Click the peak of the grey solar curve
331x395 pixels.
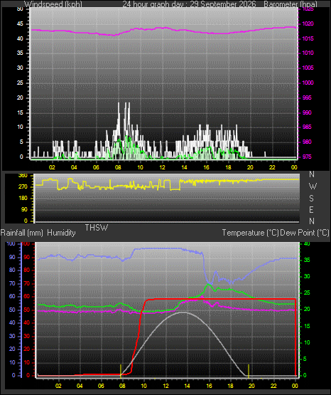[183, 312]
